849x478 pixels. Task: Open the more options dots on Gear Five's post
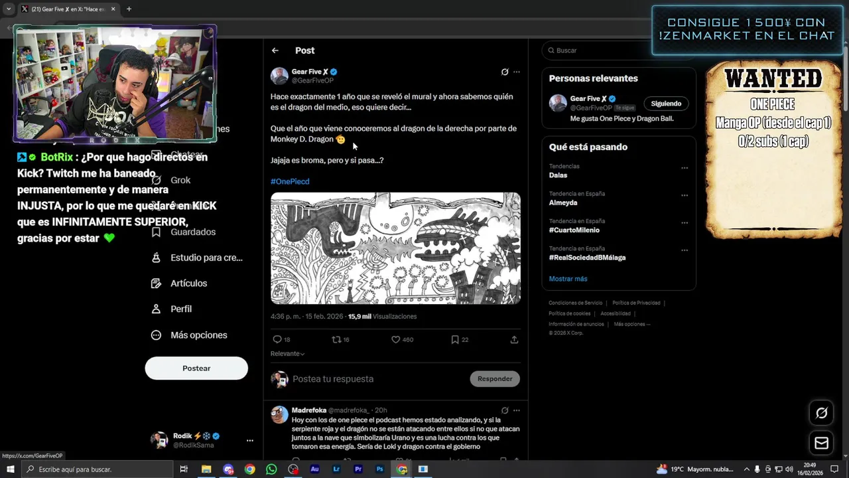pyautogui.click(x=517, y=72)
